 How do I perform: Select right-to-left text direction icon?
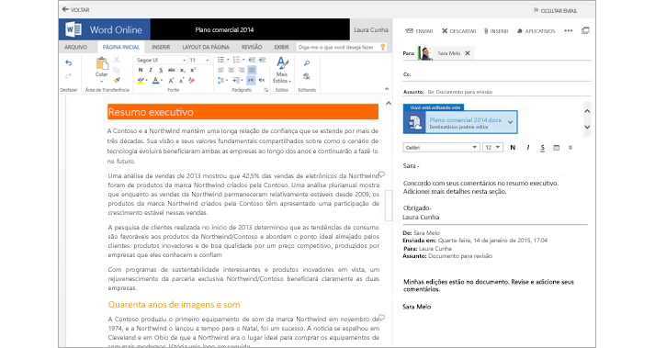click(x=262, y=80)
